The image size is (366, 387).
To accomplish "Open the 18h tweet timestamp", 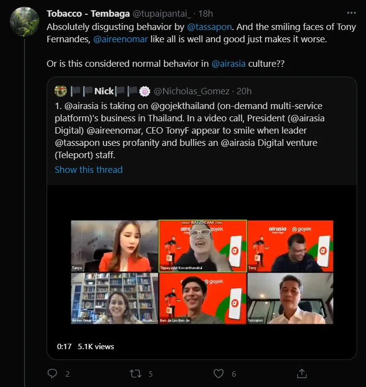I will pyautogui.click(x=206, y=13).
